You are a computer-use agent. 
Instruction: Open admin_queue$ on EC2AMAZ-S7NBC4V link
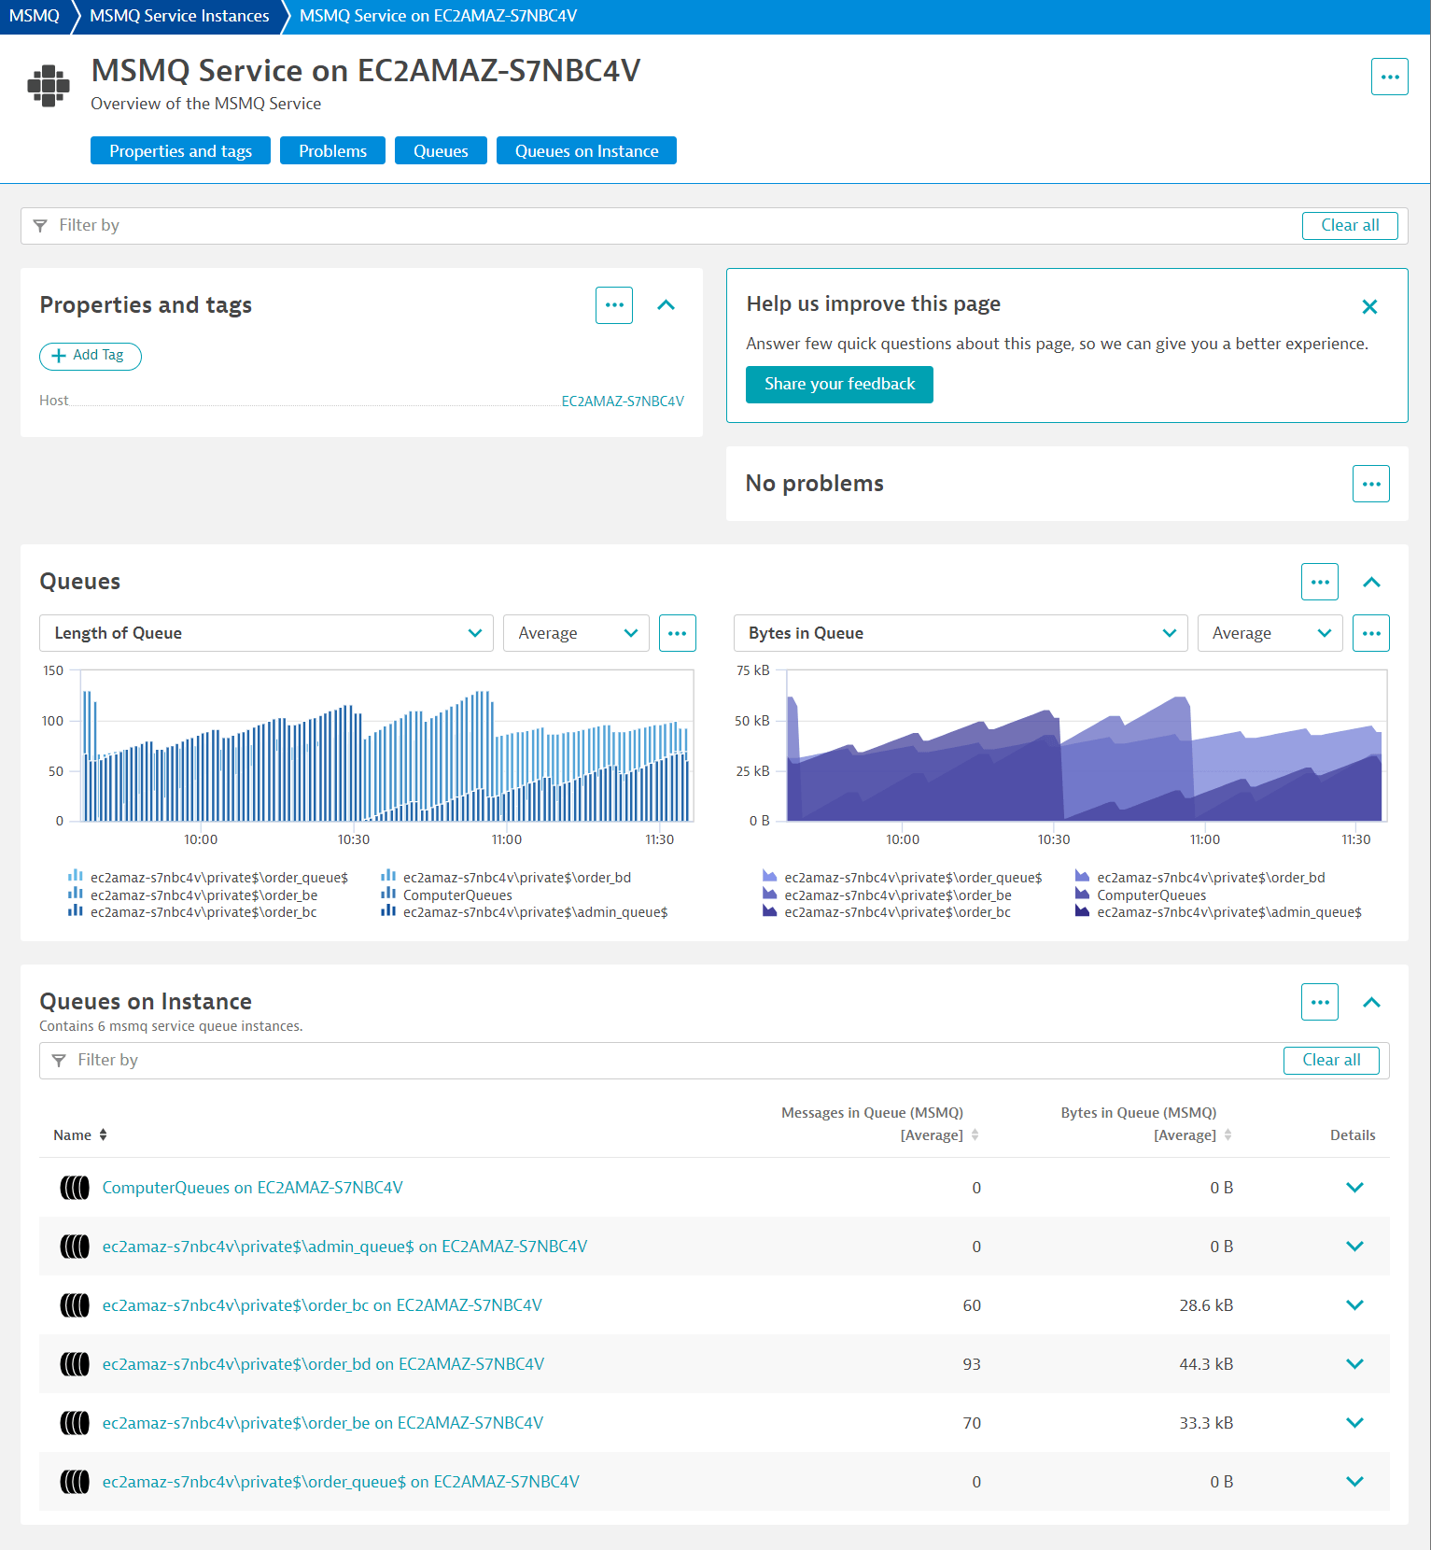[x=344, y=1247]
